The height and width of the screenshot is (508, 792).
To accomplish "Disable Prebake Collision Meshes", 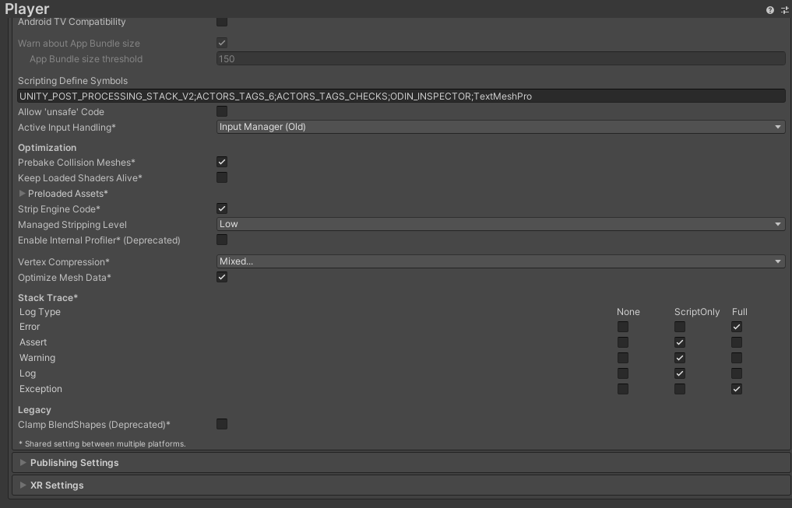I will click(222, 162).
